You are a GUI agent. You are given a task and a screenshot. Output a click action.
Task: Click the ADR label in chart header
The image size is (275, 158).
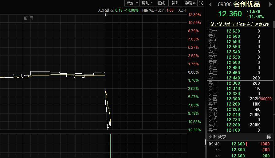[x=182, y=10]
